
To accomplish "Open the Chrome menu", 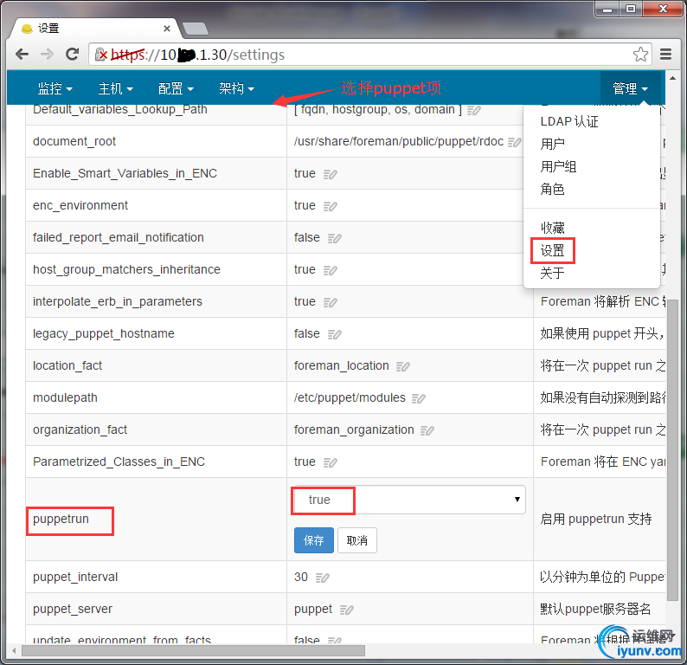I will pyautogui.click(x=665, y=55).
